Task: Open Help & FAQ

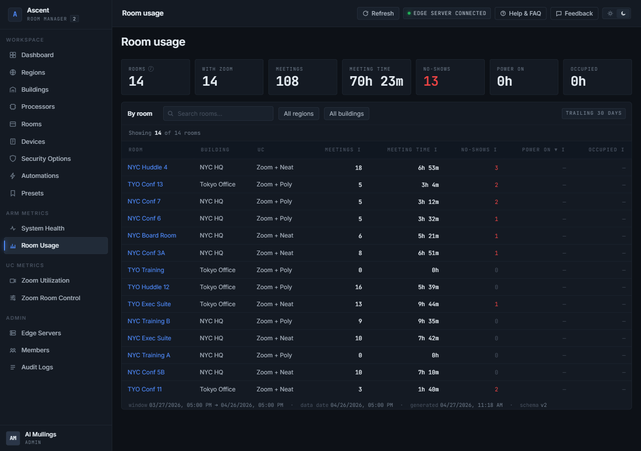Action: tap(520, 14)
